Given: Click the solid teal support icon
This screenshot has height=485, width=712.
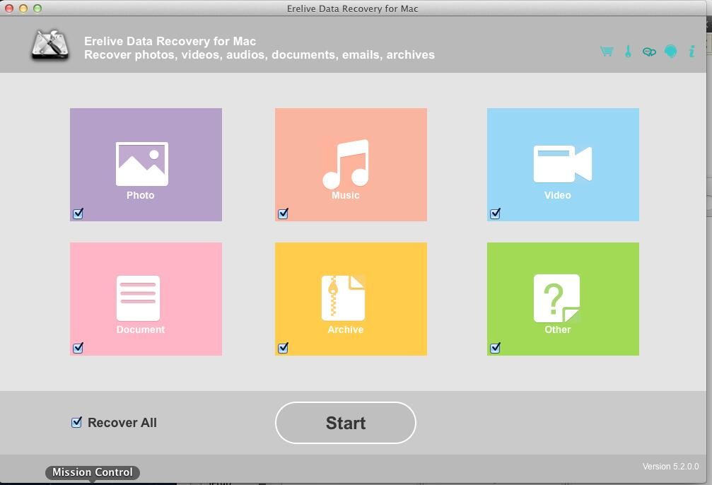Looking at the screenshot, I should click(671, 52).
